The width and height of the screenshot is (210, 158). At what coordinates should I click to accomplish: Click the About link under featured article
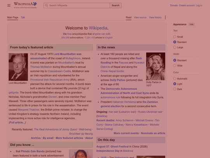[89, 138]
